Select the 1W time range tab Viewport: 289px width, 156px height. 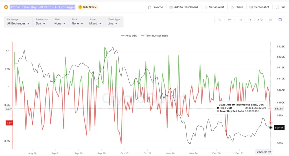[230, 20]
